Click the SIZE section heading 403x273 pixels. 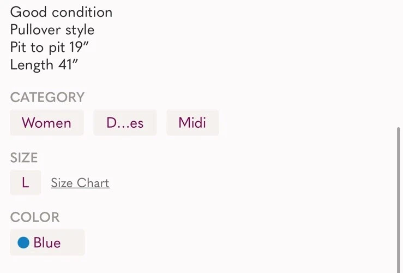(24, 158)
